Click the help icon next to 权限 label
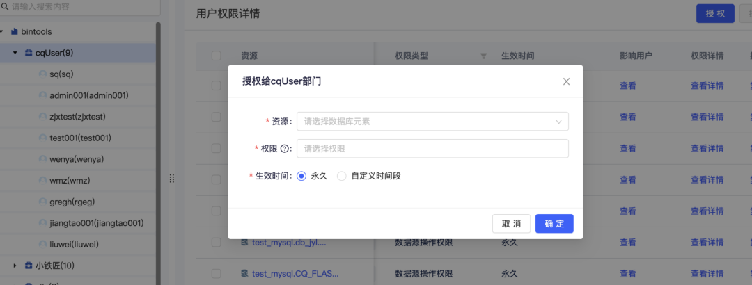Viewport: 752px width, 285px height. 284,149
